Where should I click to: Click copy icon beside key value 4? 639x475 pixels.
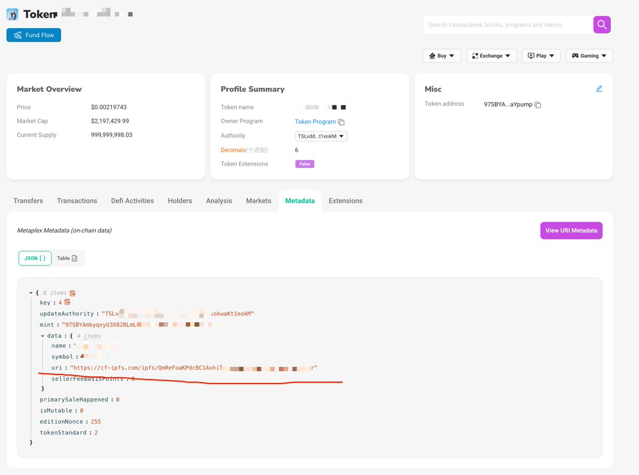tap(68, 302)
